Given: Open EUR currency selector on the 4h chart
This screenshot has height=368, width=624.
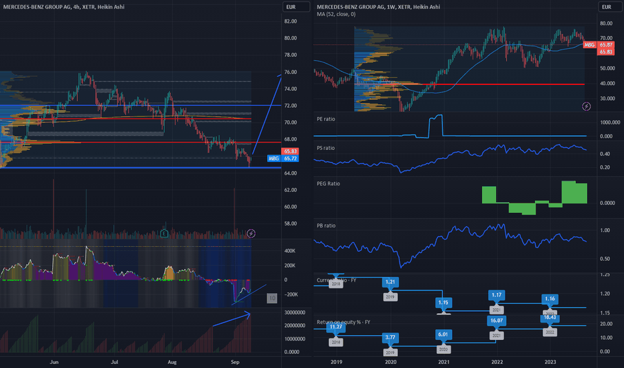Looking at the screenshot, I should pyautogui.click(x=296, y=7).
